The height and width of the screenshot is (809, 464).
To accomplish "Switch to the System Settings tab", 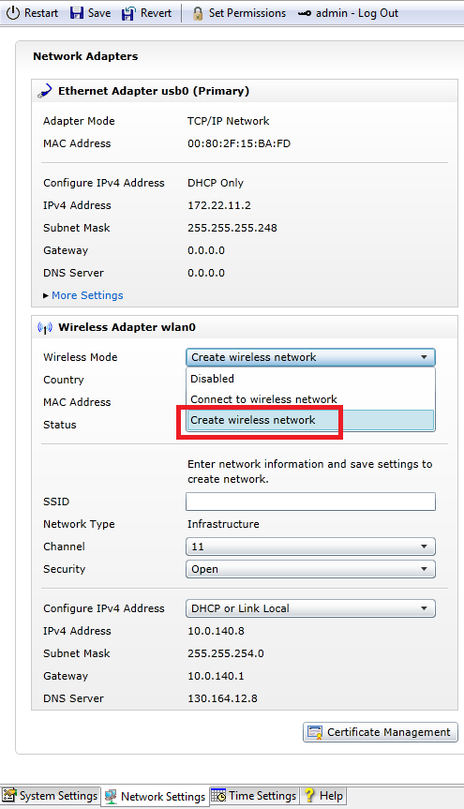I will [50, 796].
